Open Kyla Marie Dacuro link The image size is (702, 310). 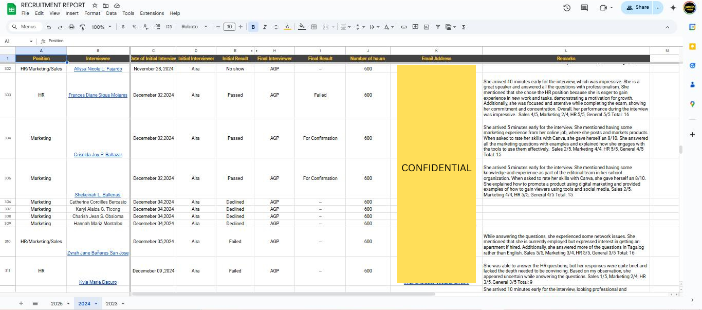tap(98, 282)
